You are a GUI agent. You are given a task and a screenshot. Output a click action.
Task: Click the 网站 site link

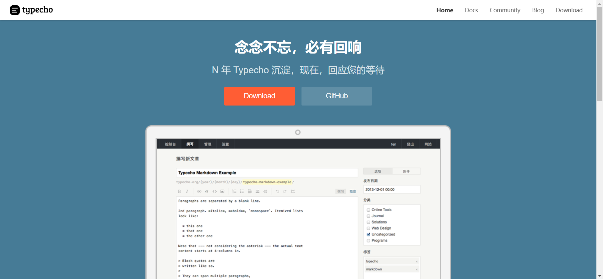[x=428, y=144]
